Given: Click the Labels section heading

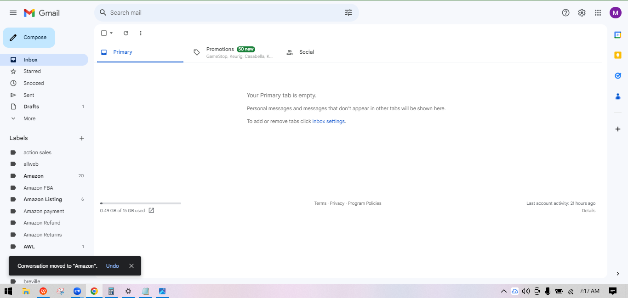Looking at the screenshot, I should 19,138.
